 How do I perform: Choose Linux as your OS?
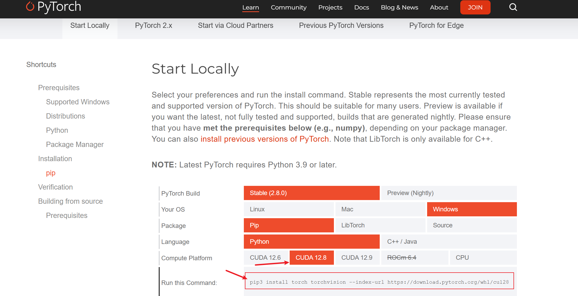point(289,209)
